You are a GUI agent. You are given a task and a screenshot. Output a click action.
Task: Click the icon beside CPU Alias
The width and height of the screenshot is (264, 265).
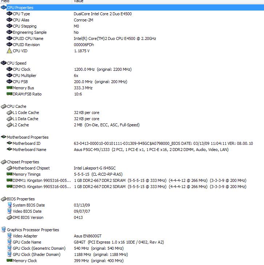pos(9,20)
